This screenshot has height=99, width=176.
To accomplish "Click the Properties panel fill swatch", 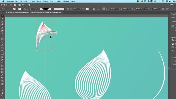I will [172, 40].
